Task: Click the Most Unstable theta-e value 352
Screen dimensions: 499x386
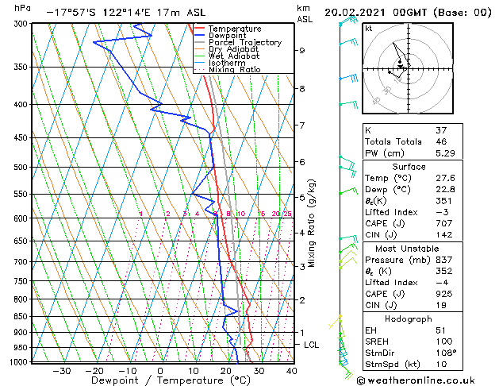Action: 443,271
